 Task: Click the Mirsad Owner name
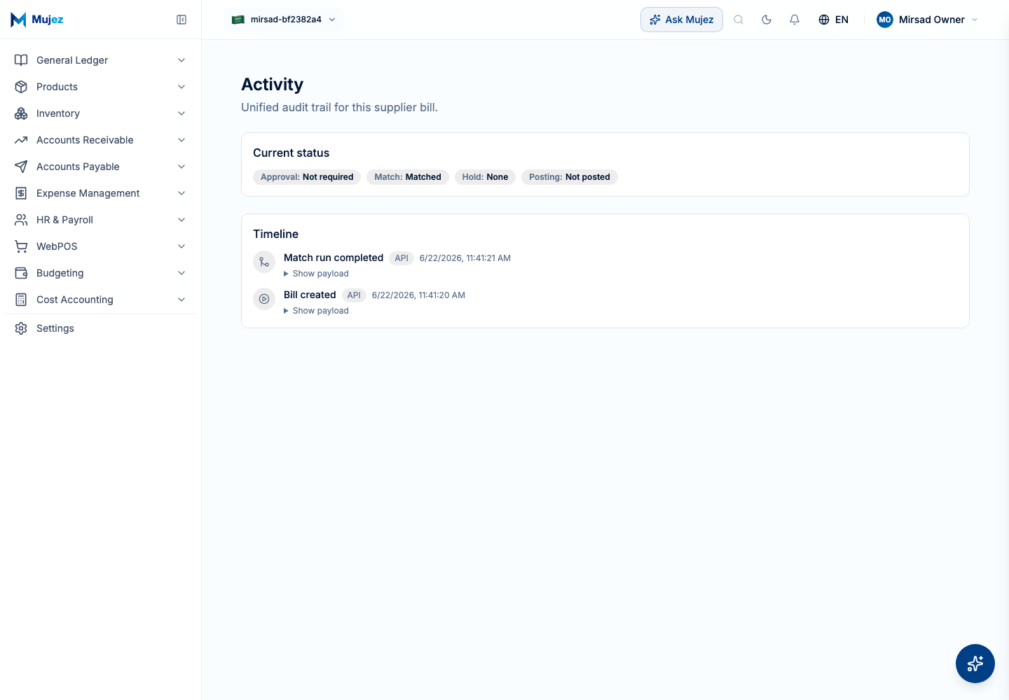click(932, 20)
